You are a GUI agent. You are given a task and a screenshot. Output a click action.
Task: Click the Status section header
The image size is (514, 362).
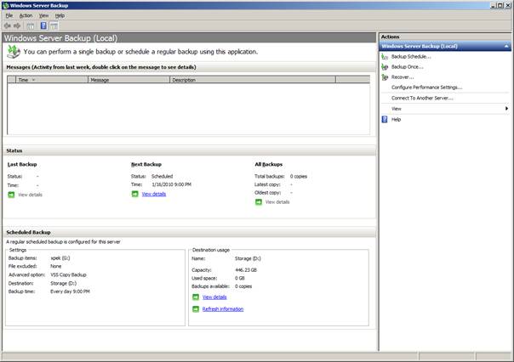(x=190, y=150)
